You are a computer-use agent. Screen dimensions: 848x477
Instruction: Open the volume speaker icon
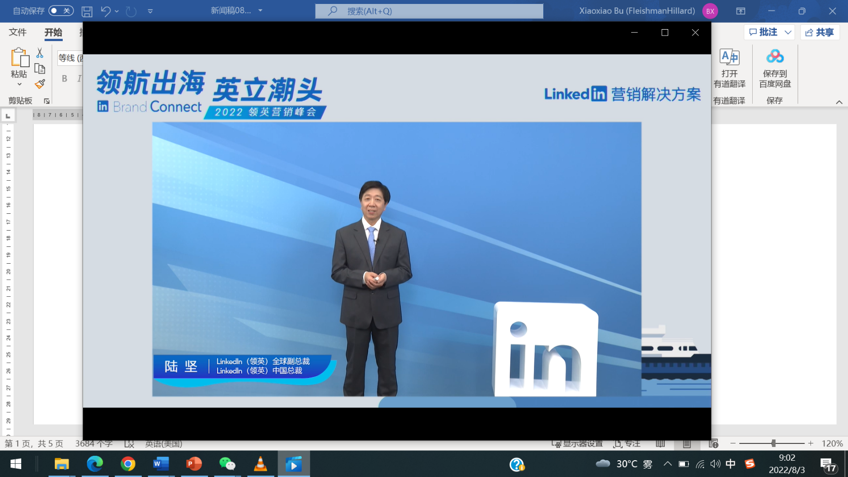click(715, 464)
